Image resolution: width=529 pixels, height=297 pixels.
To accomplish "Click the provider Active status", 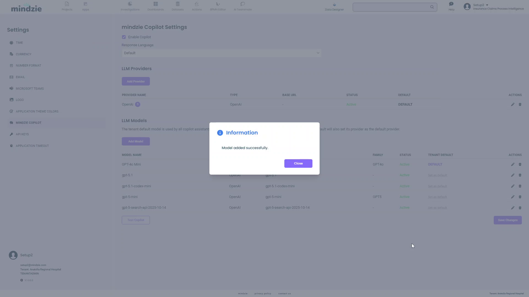I will [351, 105].
